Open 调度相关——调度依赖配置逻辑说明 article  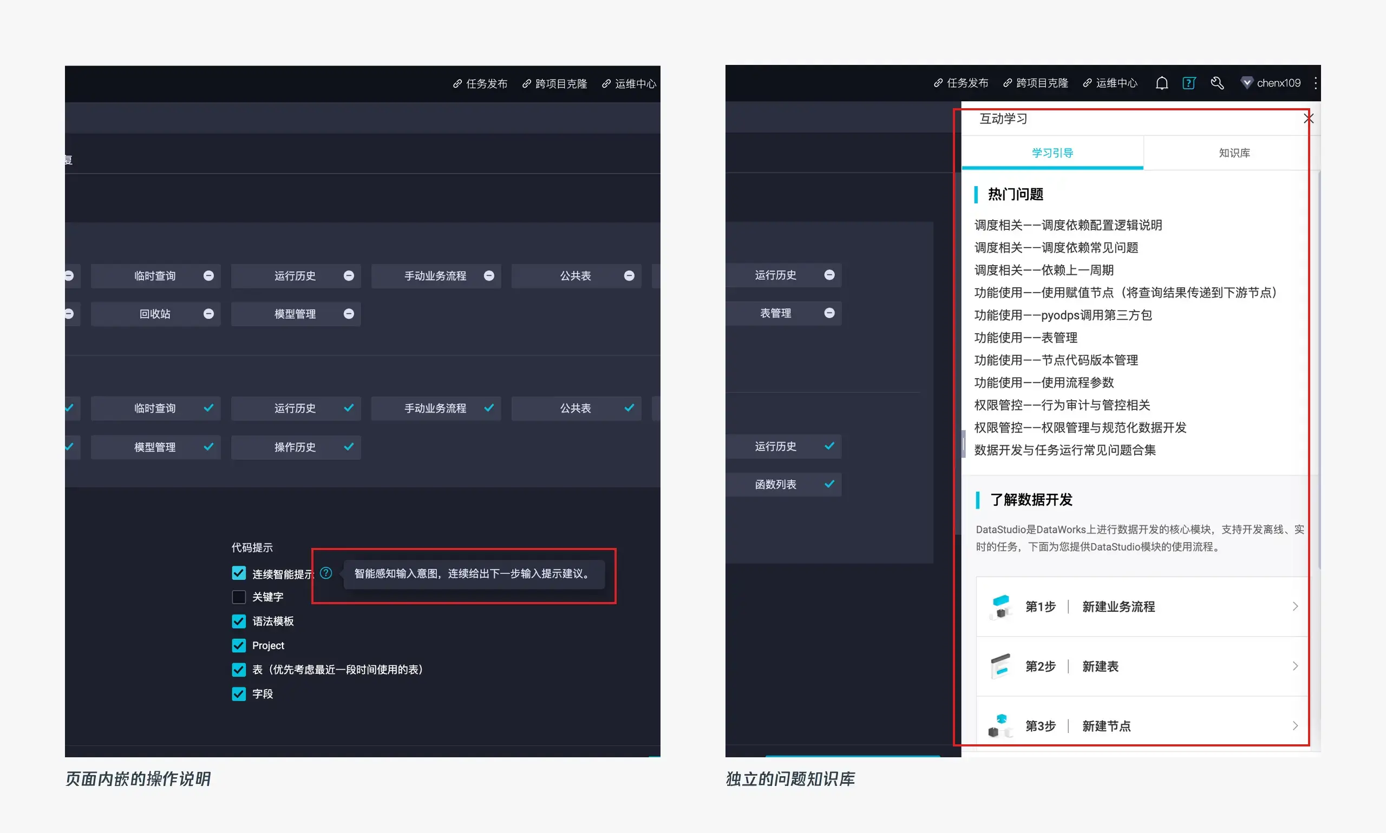point(1068,225)
